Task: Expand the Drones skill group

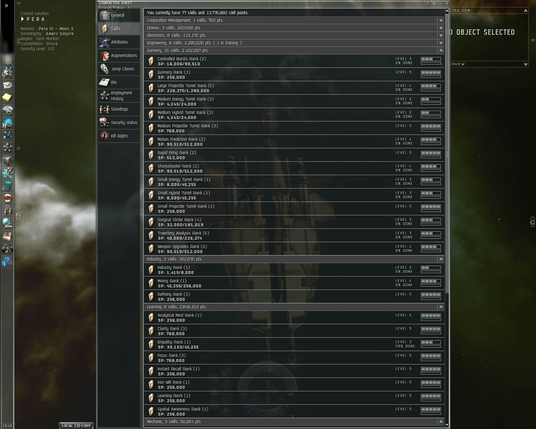Action: point(441,28)
